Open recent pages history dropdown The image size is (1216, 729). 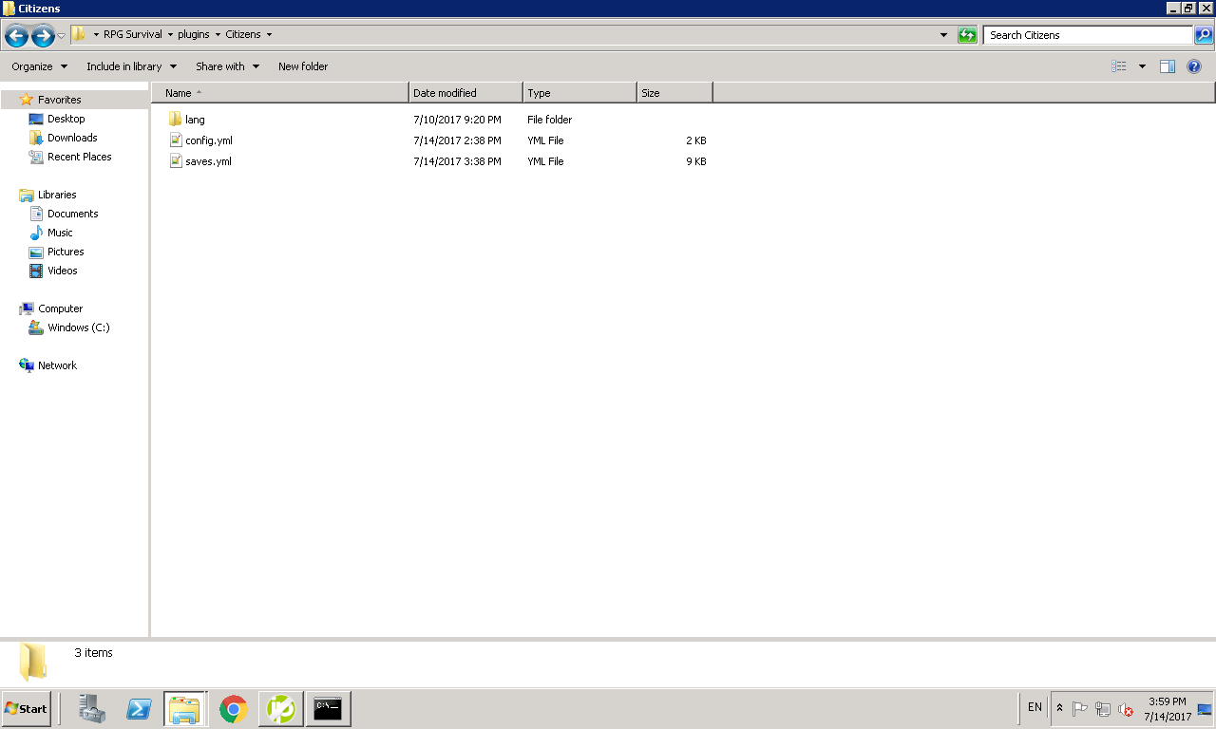(62, 36)
